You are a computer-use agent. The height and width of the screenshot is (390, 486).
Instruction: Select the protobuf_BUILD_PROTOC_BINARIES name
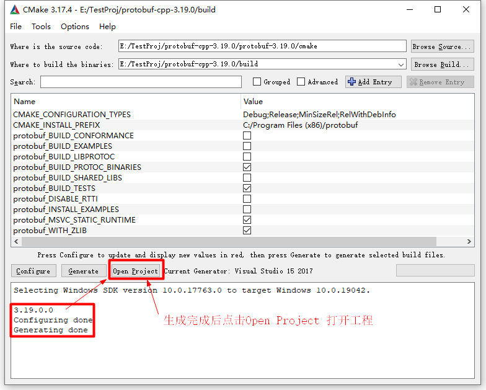click(77, 167)
